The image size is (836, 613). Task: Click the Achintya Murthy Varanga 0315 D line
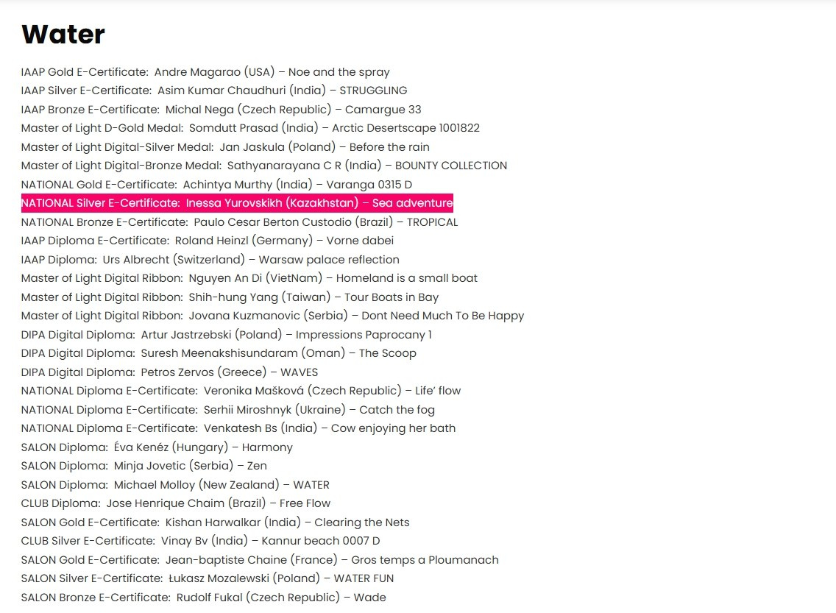216,185
